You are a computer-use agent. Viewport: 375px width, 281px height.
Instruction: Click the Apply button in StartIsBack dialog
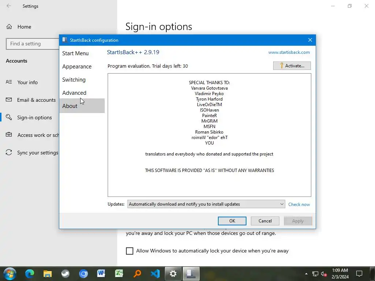(298, 221)
